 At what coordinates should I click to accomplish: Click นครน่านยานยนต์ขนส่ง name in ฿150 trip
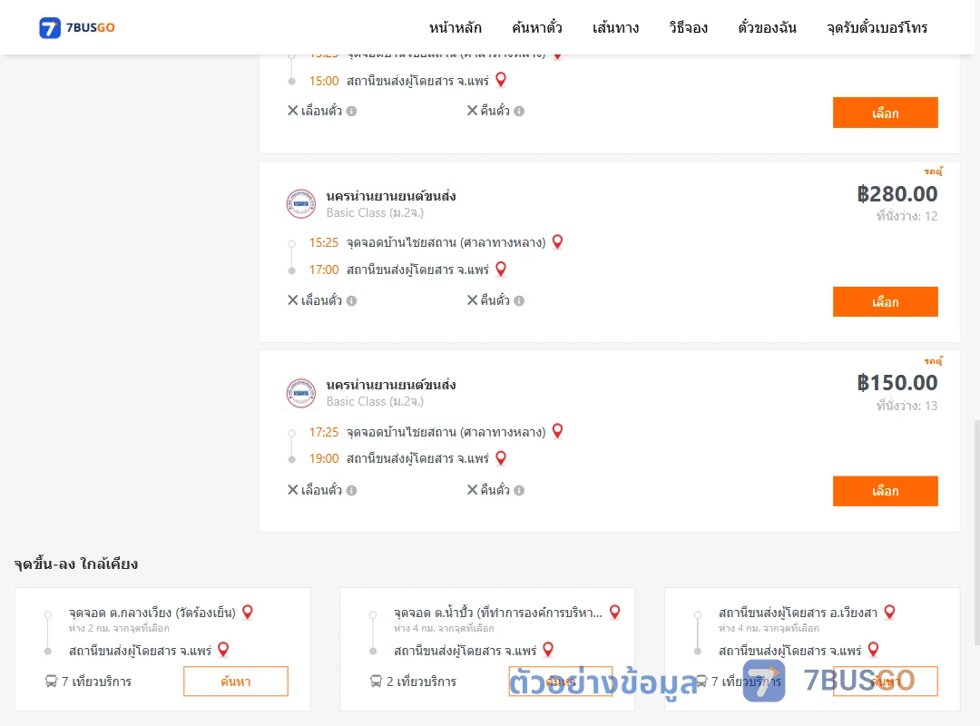coord(391,385)
